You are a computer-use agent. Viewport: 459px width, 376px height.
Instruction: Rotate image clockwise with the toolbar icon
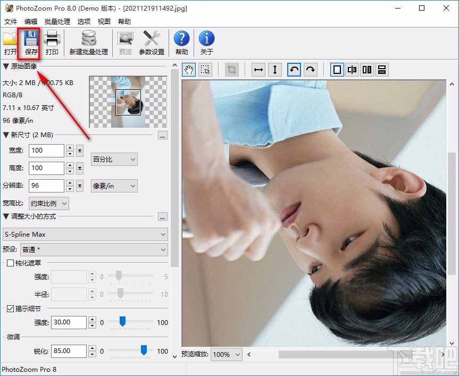coord(311,70)
